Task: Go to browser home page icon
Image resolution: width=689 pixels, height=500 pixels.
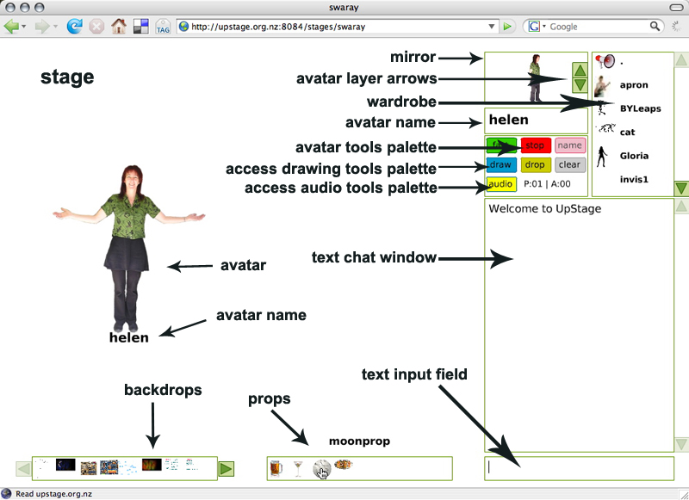Action: click(119, 27)
